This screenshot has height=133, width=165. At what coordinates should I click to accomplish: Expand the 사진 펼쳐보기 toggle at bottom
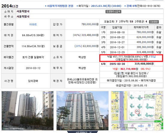click(82, 132)
